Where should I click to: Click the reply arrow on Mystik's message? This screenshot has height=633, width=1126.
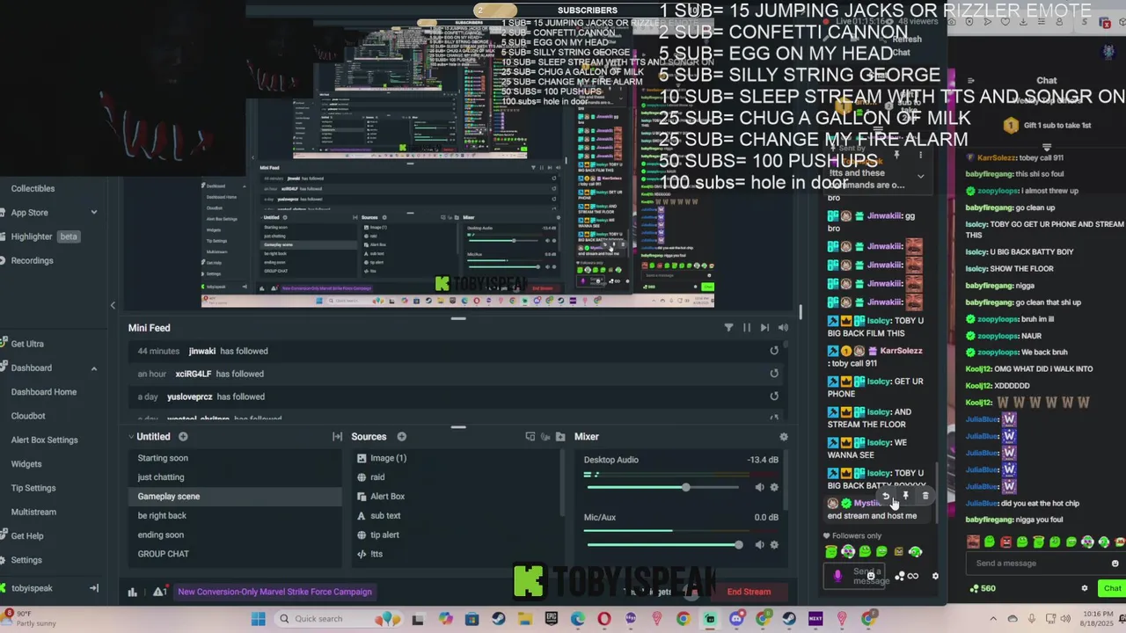pos(886,496)
